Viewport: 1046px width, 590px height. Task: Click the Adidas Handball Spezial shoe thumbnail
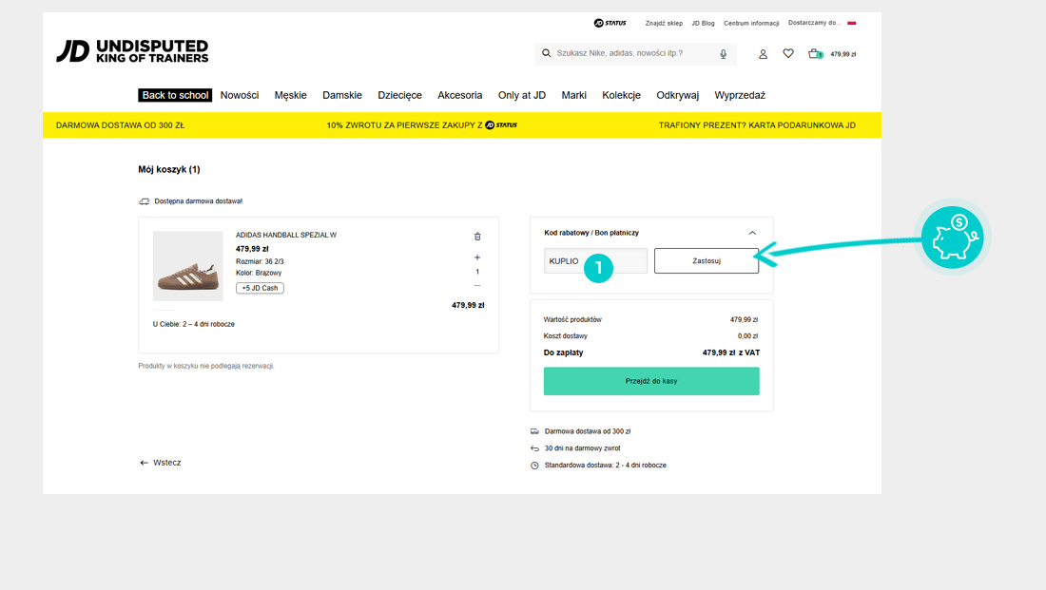pos(187,266)
